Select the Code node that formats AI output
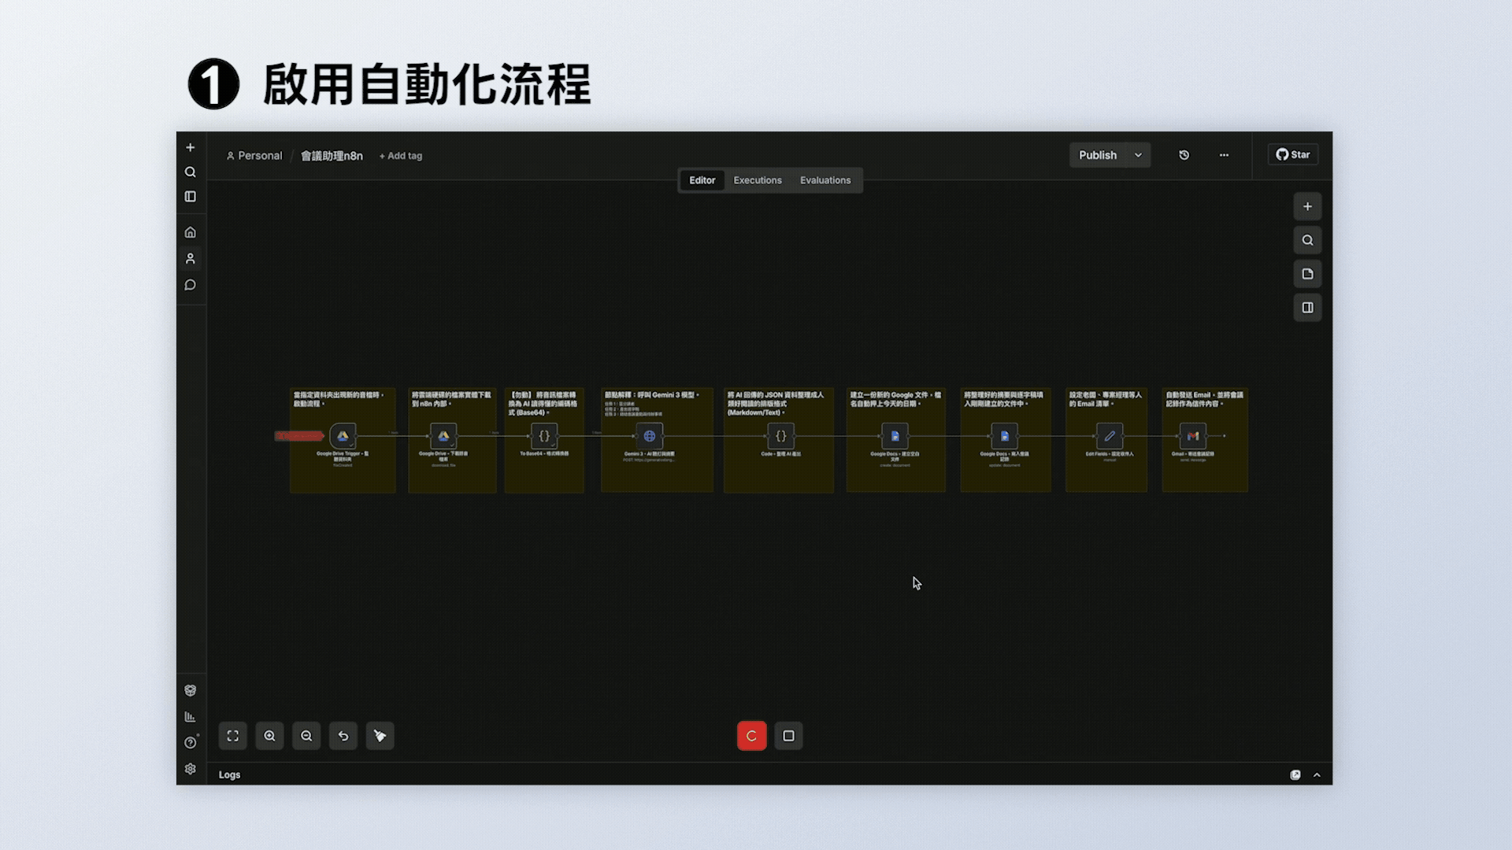This screenshot has height=850, width=1512. (781, 436)
